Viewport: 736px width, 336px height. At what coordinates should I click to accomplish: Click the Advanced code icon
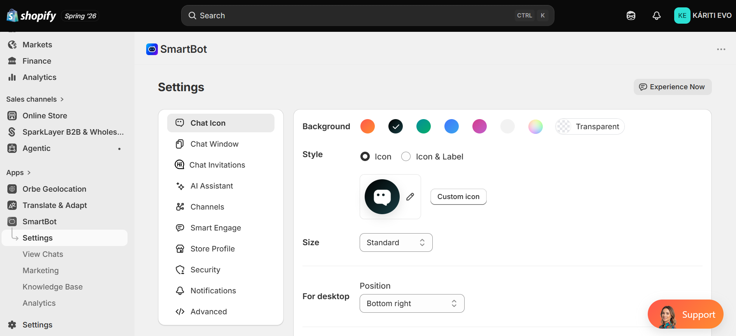pos(180,312)
